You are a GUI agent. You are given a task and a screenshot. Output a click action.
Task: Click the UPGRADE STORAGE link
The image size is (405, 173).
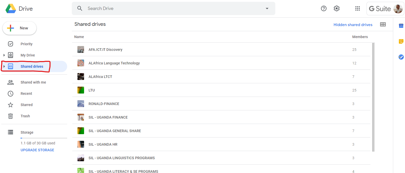tap(37, 150)
